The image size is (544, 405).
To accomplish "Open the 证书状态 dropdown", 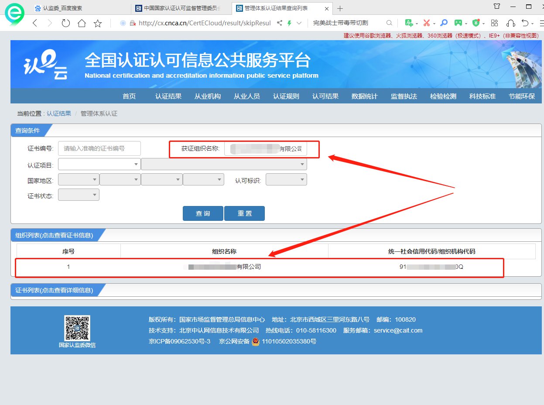I will (79, 195).
